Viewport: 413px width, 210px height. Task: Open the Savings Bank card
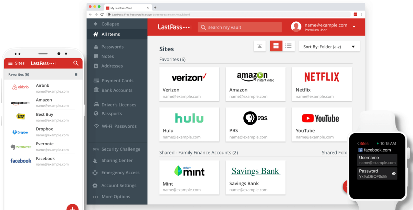point(255,177)
